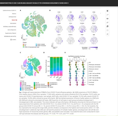Go to the Abstract section
The width and height of the screenshot is (118, 116).
[14, 14]
